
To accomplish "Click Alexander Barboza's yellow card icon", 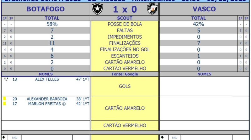I will tap(5, 99).
